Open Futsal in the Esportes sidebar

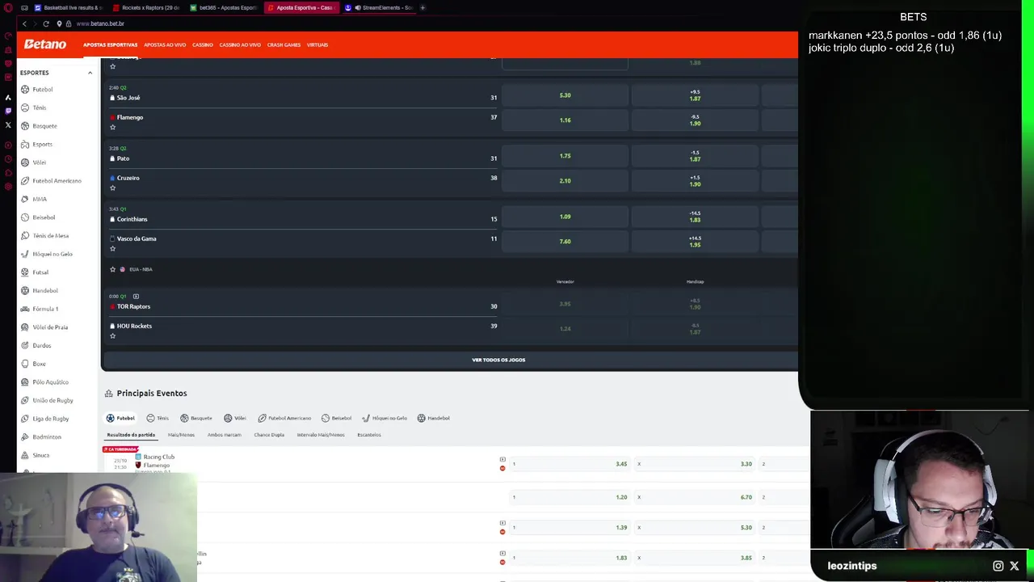[40, 272]
